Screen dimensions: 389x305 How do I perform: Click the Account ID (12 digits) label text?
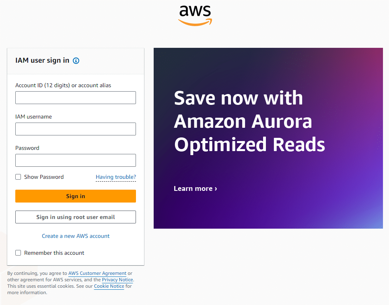(x=63, y=85)
